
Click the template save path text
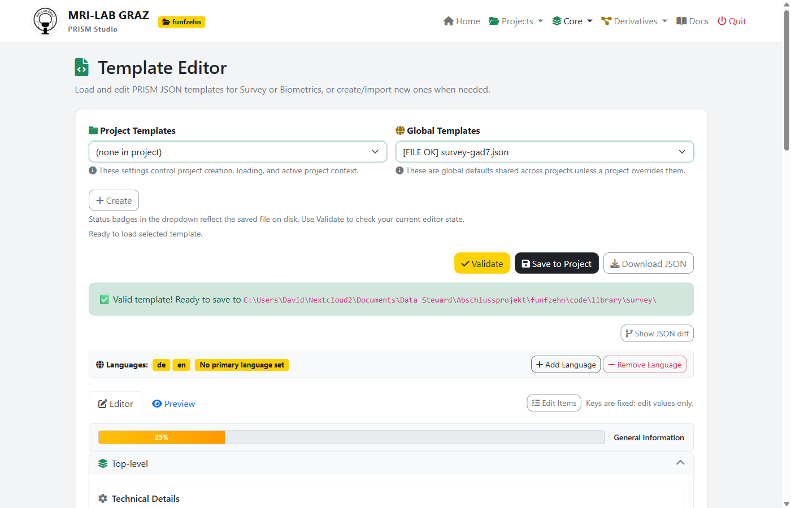tap(450, 300)
